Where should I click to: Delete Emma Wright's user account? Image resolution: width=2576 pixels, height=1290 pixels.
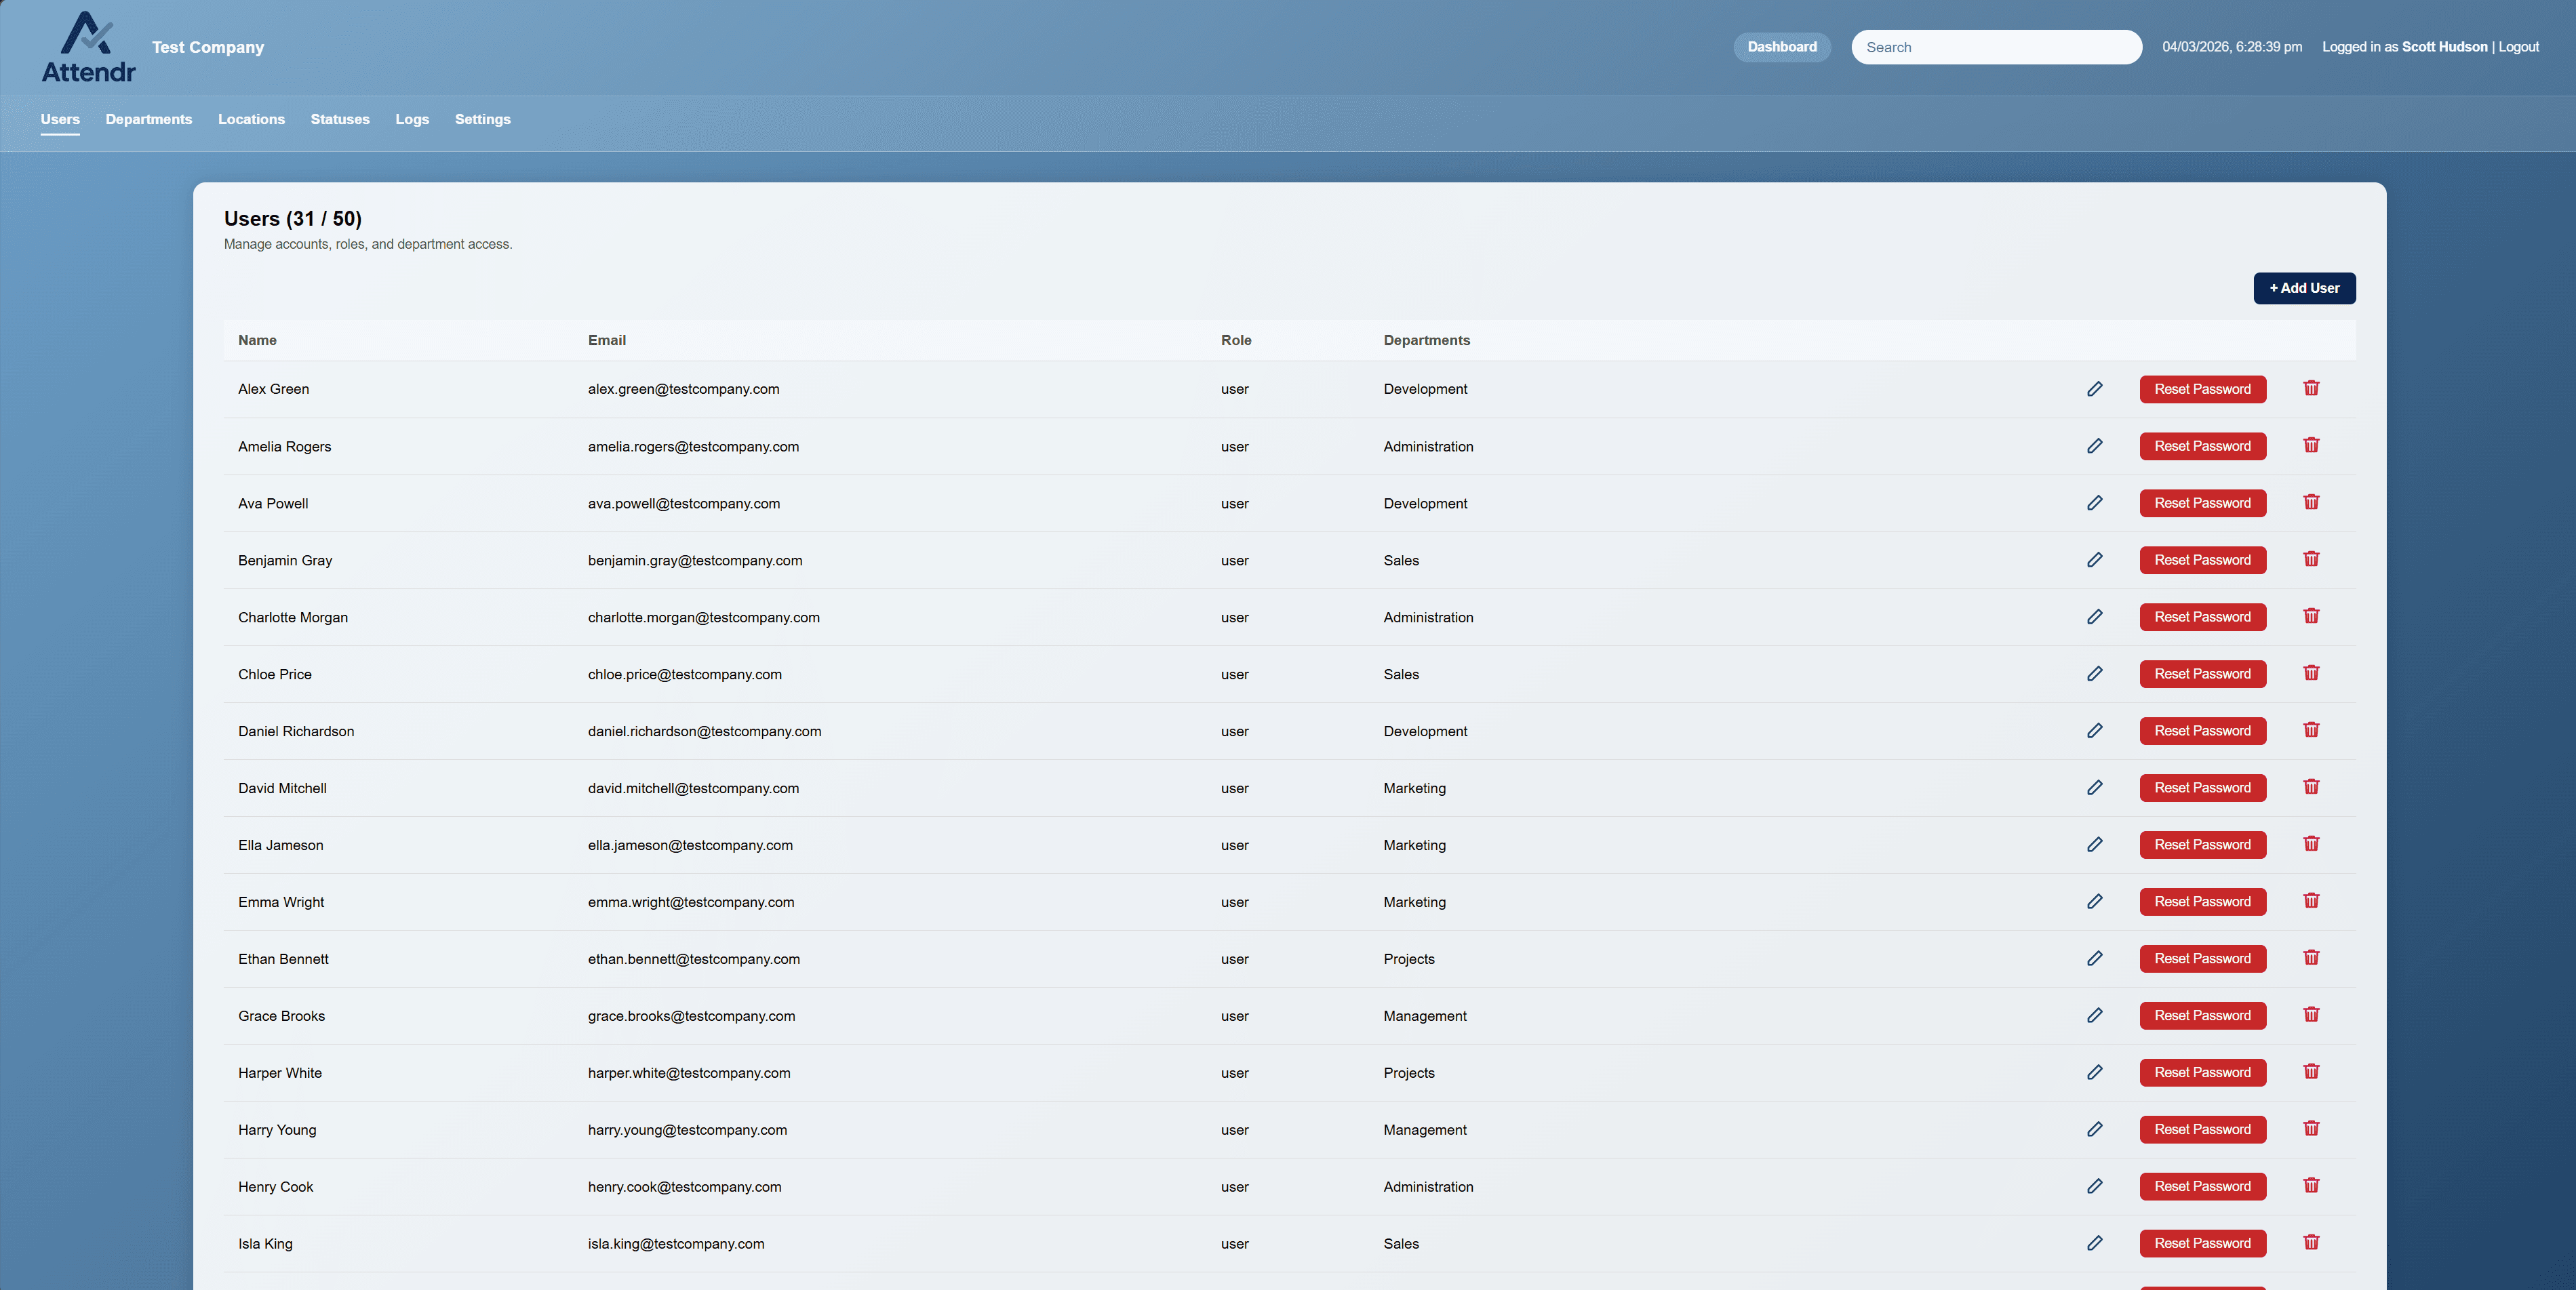pyautogui.click(x=2311, y=901)
